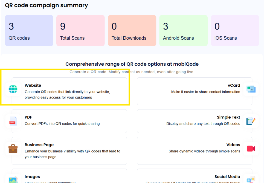Image resolution: width=264 pixels, height=183 pixels.
Task: Click the Business Page briefcase icon
Action: coord(13,149)
